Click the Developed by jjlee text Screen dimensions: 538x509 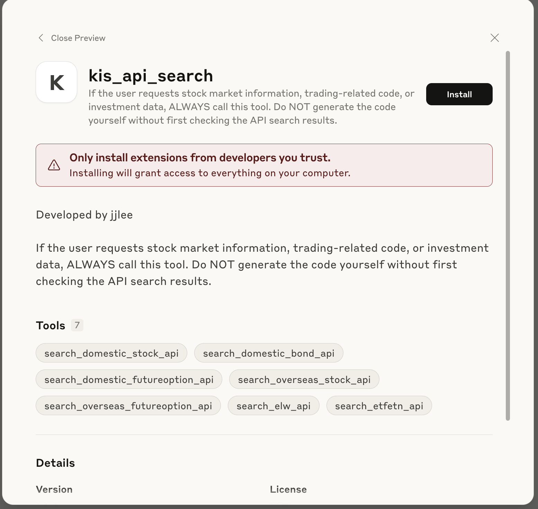click(84, 215)
